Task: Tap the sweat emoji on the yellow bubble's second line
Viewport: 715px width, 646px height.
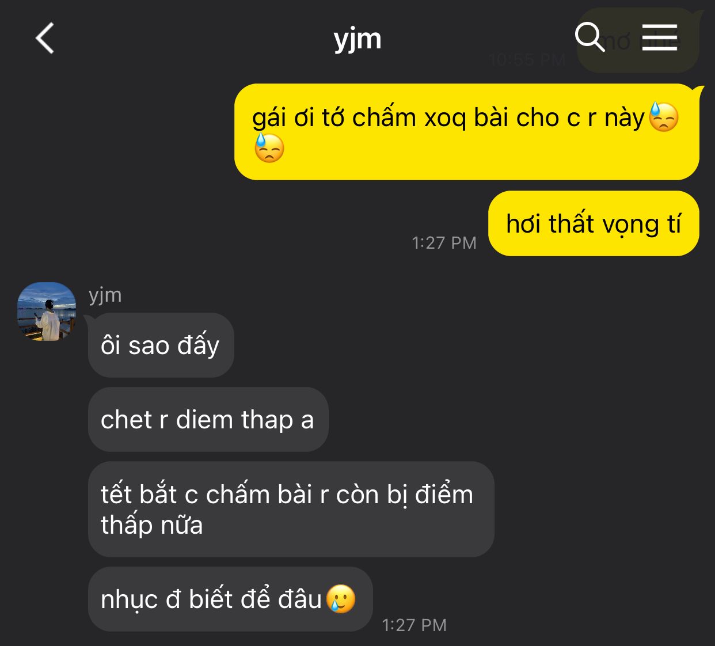Action: [269, 148]
